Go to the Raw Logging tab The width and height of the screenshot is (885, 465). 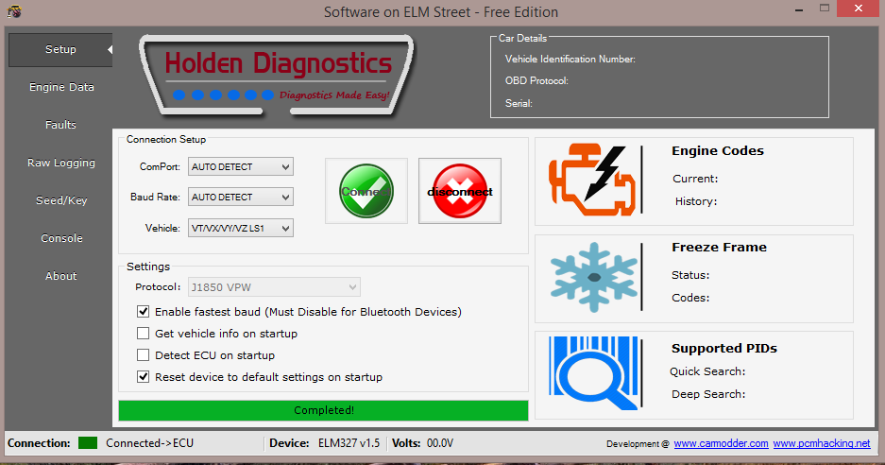(x=61, y=163)
